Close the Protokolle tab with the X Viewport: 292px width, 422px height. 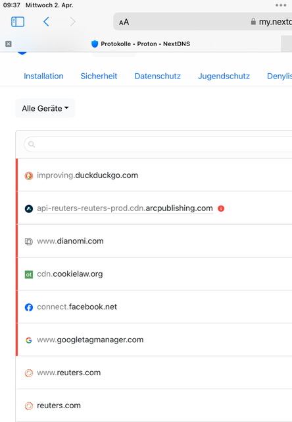pos(9,44)
